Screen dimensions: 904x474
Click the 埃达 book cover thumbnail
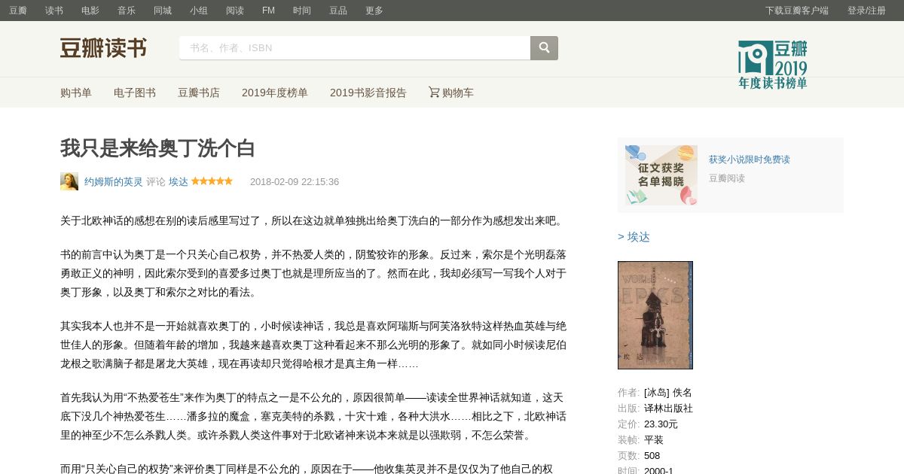pyautogui.click(x=655, y=315)
